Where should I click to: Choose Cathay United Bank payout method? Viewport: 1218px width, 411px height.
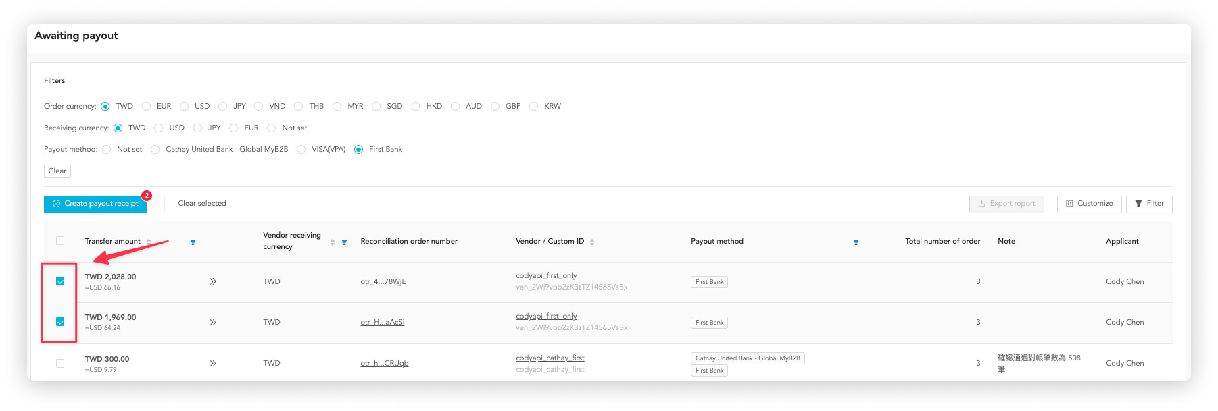[155, 150]
